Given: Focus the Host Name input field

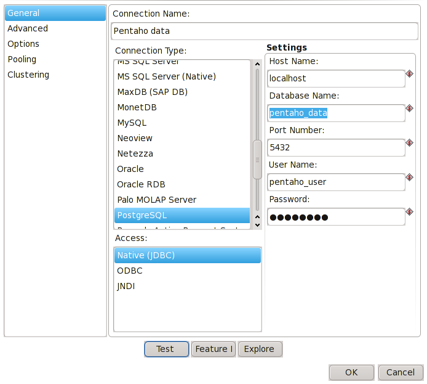Looking at the screenshot, I should click(x=336, y=78).
